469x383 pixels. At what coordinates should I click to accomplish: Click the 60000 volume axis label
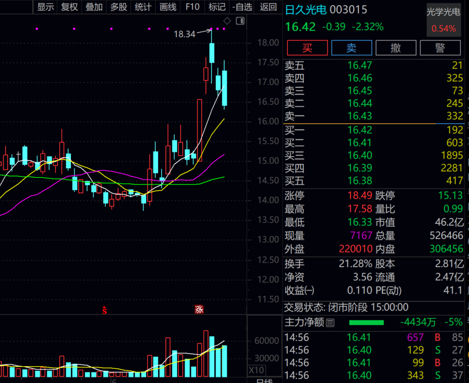pyautogui.click(x=267, y=341)
